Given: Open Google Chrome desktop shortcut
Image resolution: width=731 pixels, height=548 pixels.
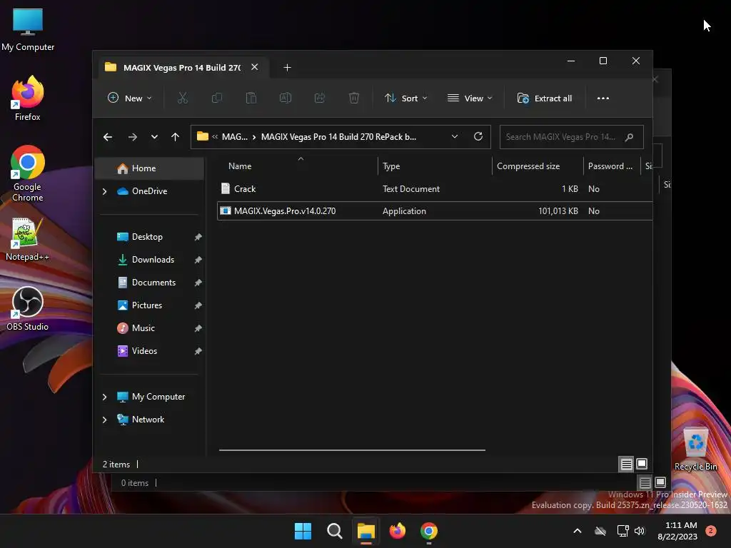Looking at the screenshot, I should (28, 173).
